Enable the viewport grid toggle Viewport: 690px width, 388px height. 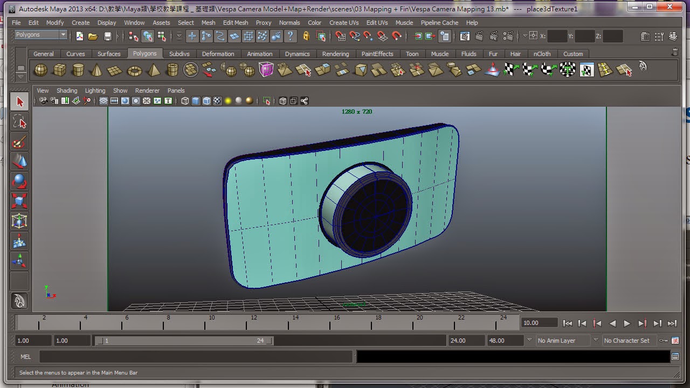[103, 101]
